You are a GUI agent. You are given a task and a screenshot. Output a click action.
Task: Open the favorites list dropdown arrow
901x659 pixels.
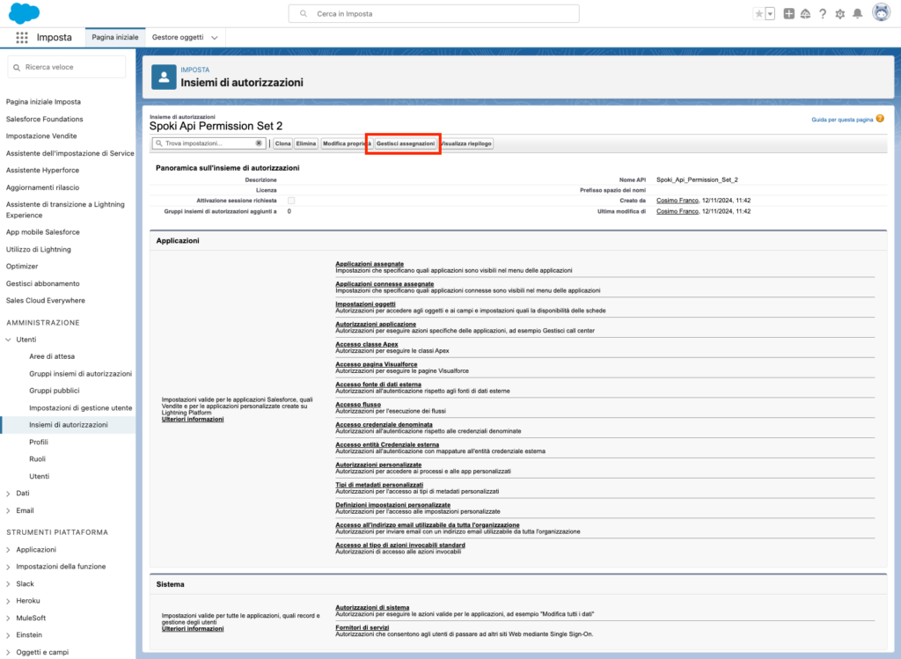tap(771, 14)
